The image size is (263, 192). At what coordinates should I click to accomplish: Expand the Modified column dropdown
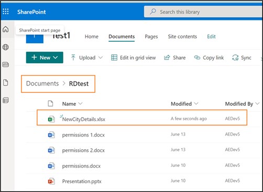pyautogui.click(x=196, y=104)
